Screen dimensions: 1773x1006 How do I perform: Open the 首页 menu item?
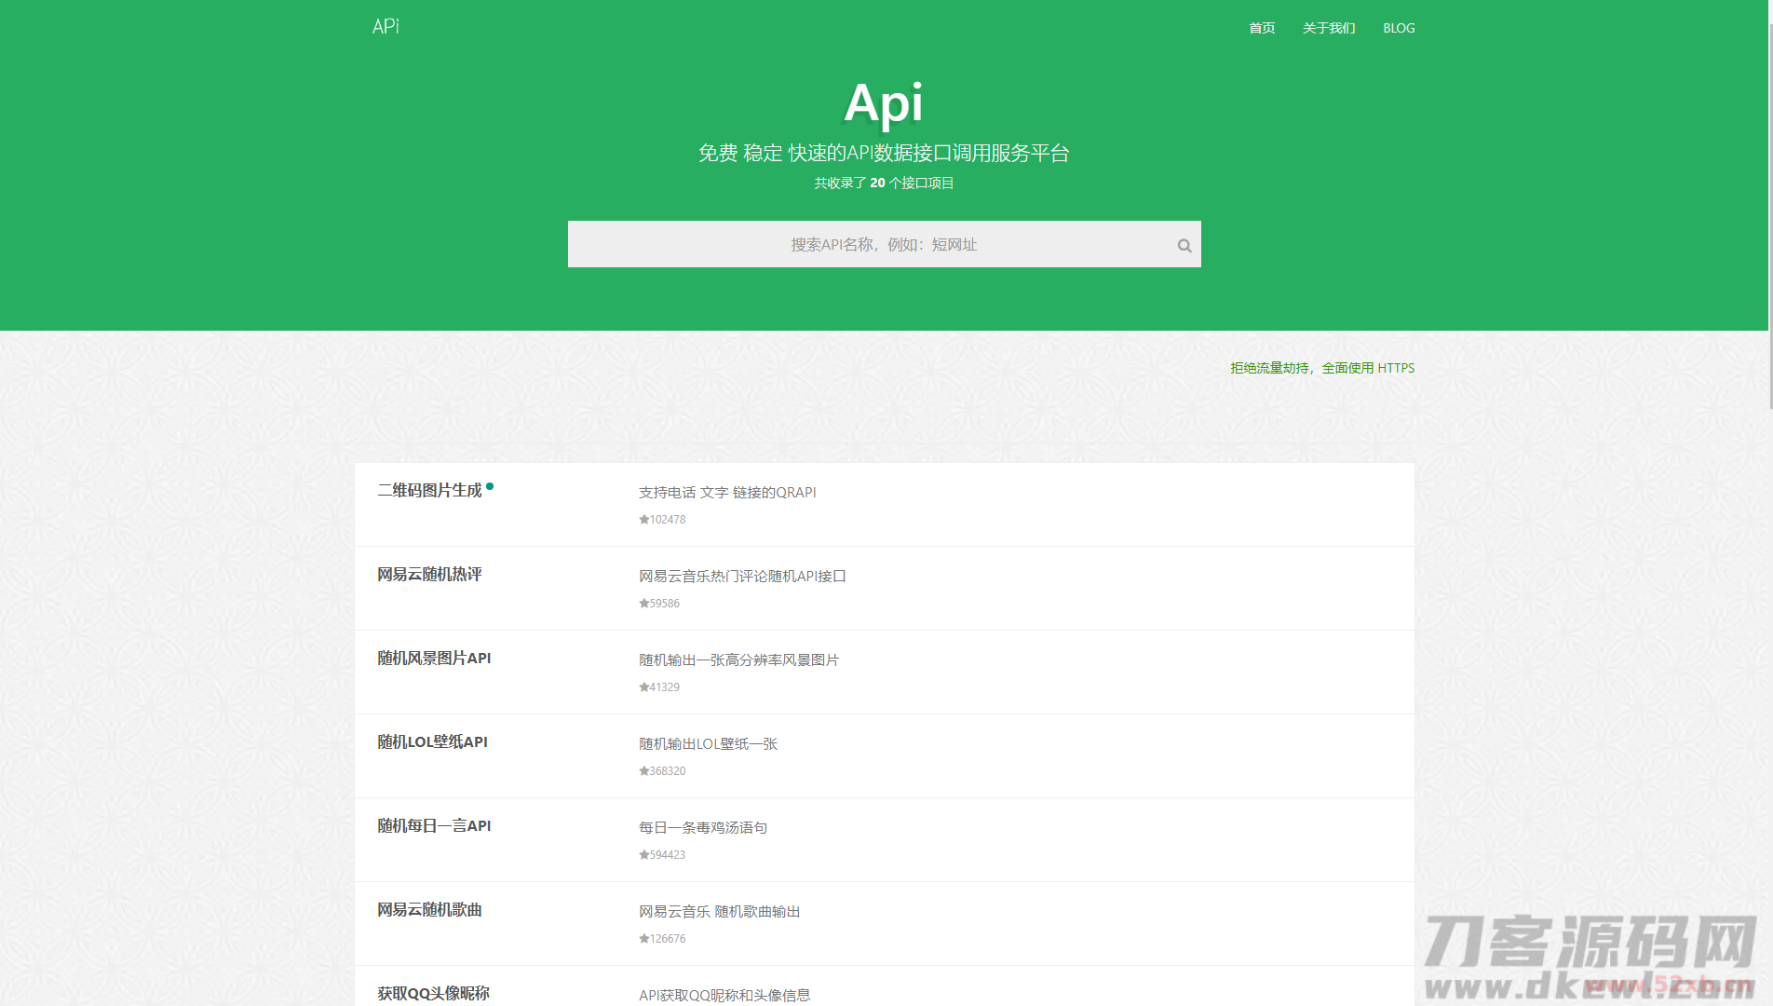click(x=1261, y=28)
